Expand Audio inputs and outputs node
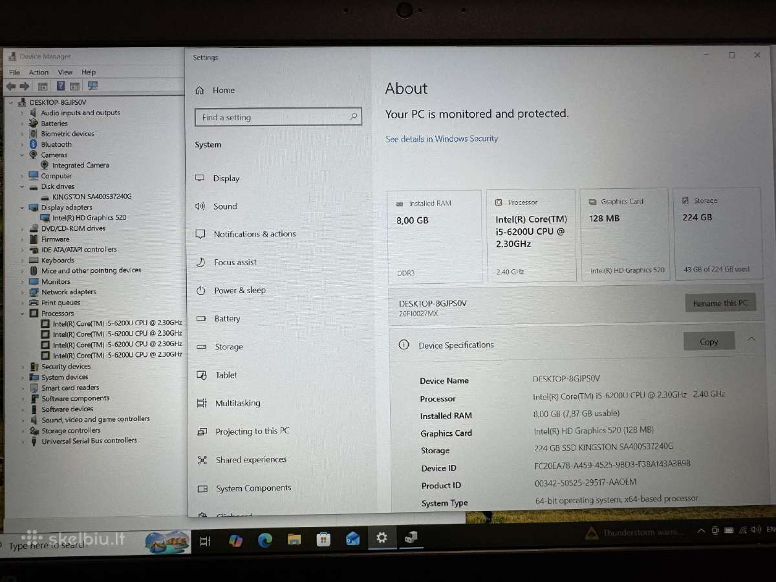The width and height of the screenshot is (776, 582). click(21, 113)
